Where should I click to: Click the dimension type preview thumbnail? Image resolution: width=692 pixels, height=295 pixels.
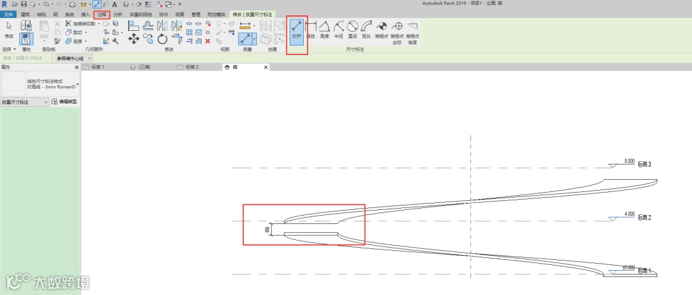click(13, 84)
